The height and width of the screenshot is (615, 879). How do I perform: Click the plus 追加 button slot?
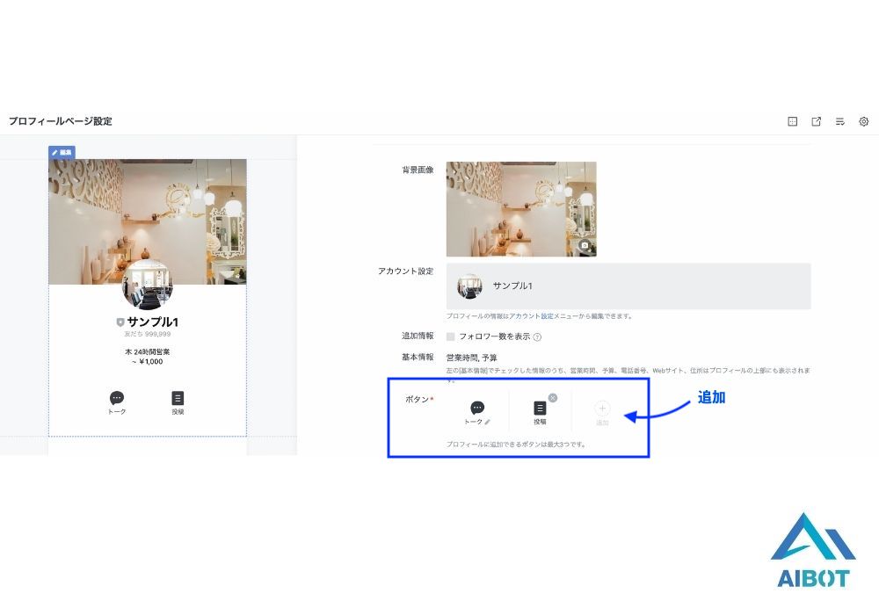click(x=602, y=409)
